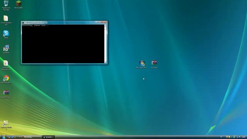Click the first Quick Launch icon beside the Start orb
Screen dimensions: 247x139
9,137
